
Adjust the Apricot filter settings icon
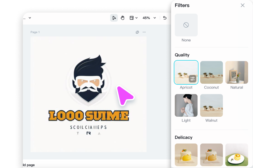pyautogui.click(x=192, y=79)
